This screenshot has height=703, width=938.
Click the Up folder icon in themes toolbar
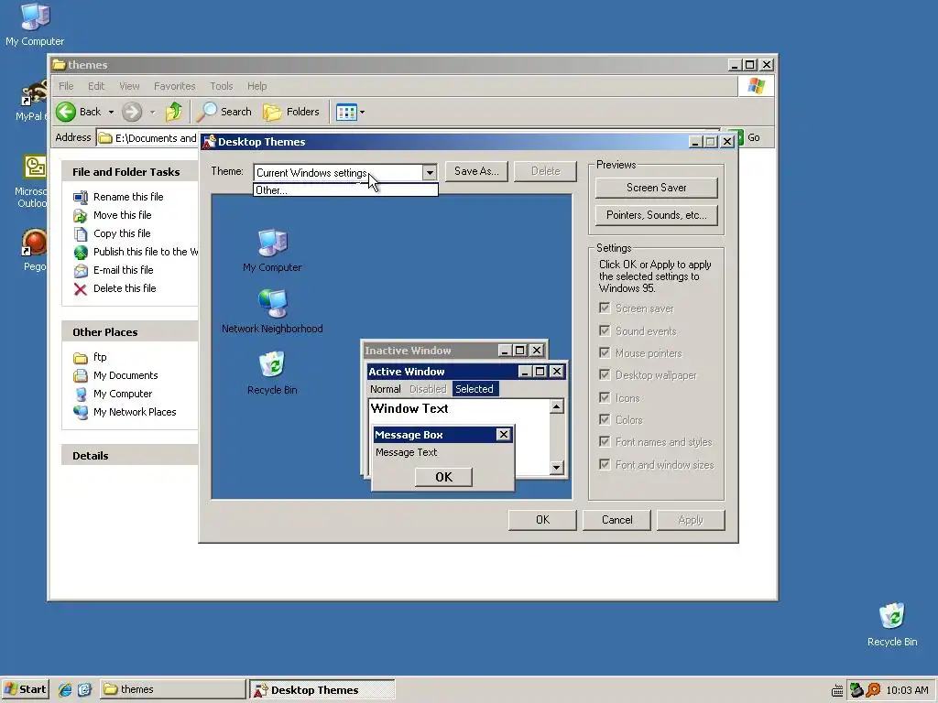(174, 111)
